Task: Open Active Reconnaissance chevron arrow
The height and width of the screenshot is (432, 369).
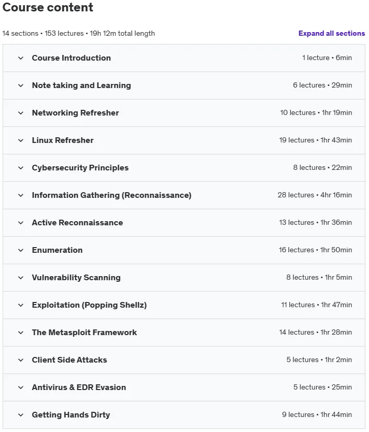Action: [x=21, y=223]
